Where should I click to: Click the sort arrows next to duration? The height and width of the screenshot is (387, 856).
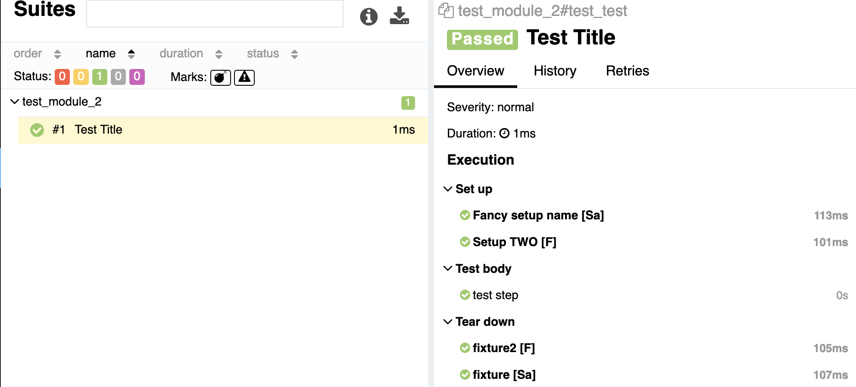point(219,54)
